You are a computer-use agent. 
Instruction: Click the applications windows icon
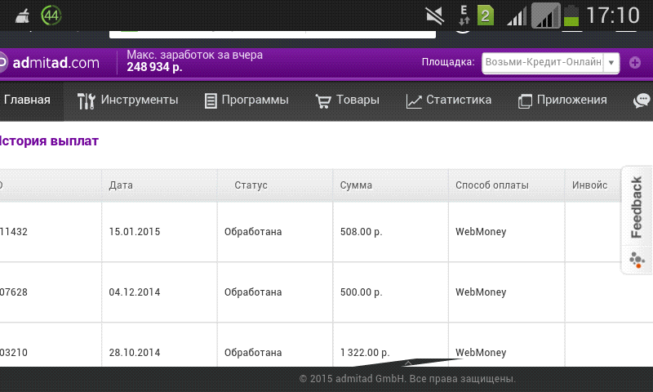pyautogui.click(x=525, y=101)
